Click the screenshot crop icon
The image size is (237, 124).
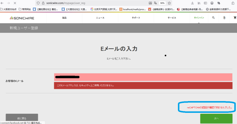pyautogui.click(x=219, y=3)
